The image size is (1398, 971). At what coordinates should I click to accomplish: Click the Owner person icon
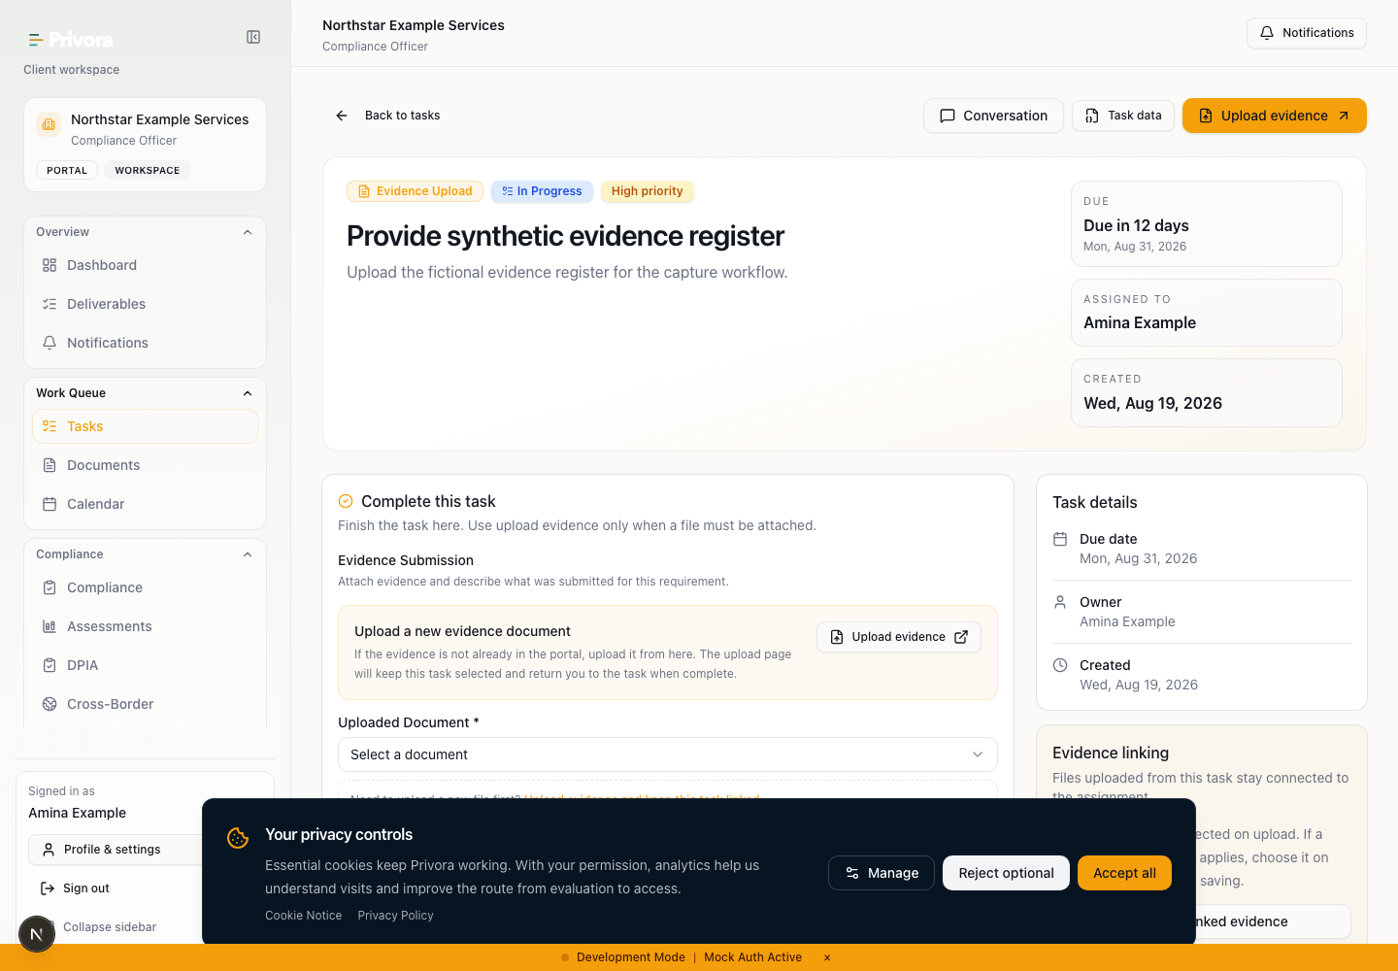[x=1060, y=602]
